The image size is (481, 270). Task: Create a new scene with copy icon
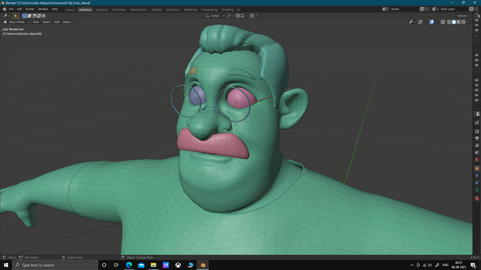coord(422,9)
